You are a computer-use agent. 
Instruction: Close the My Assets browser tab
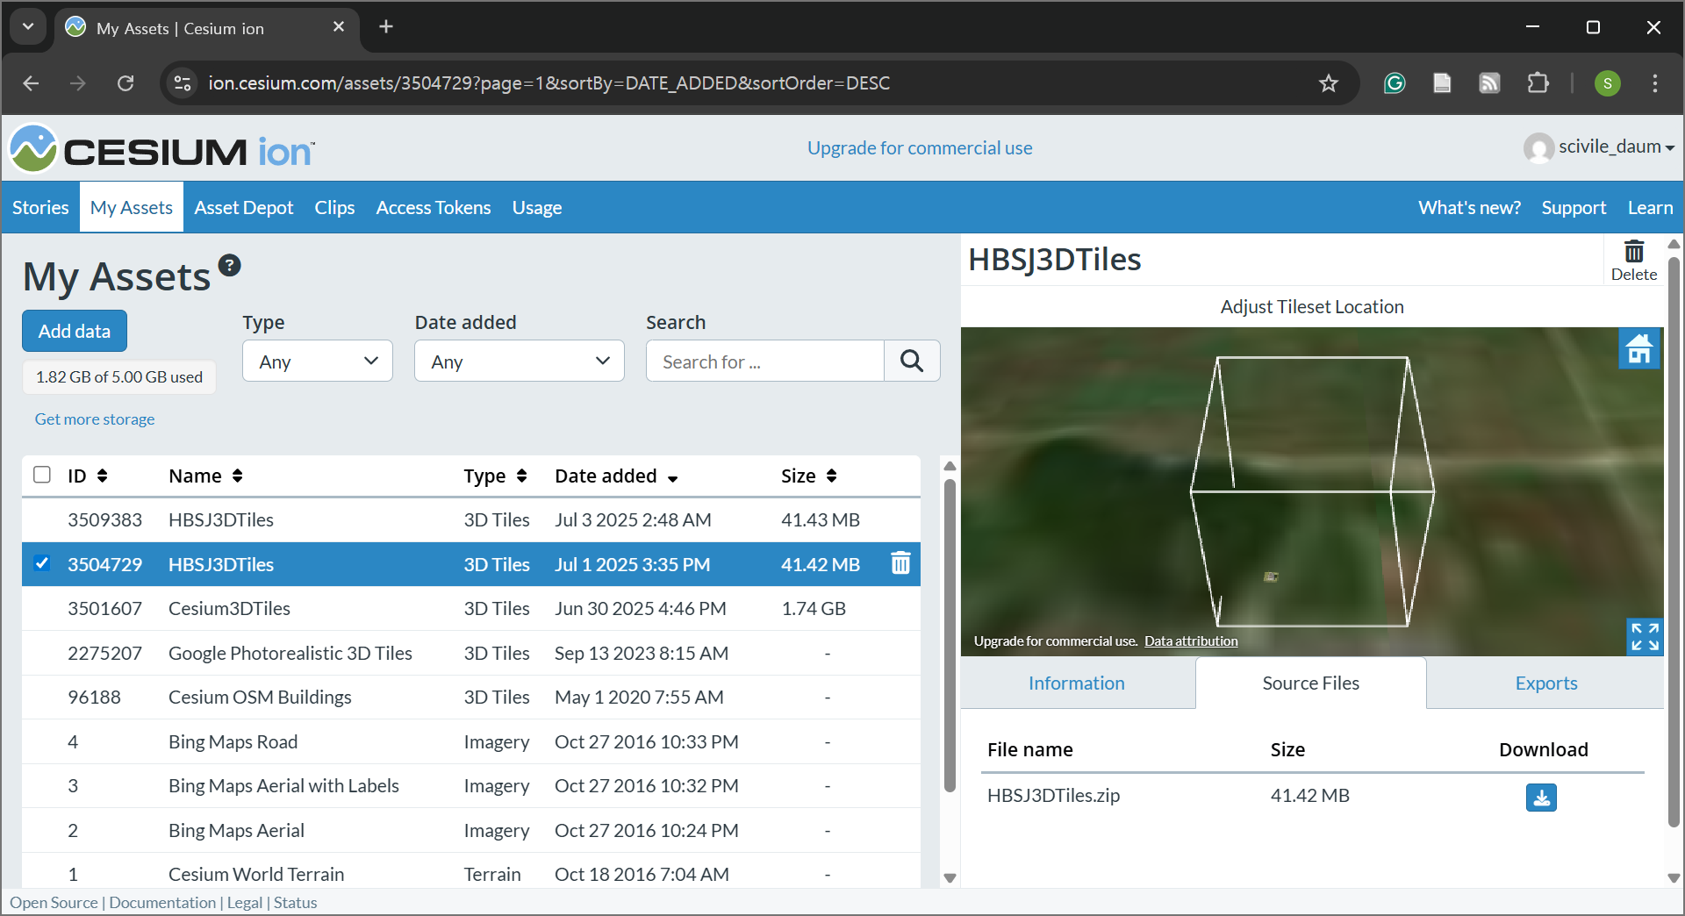point(339,27)
